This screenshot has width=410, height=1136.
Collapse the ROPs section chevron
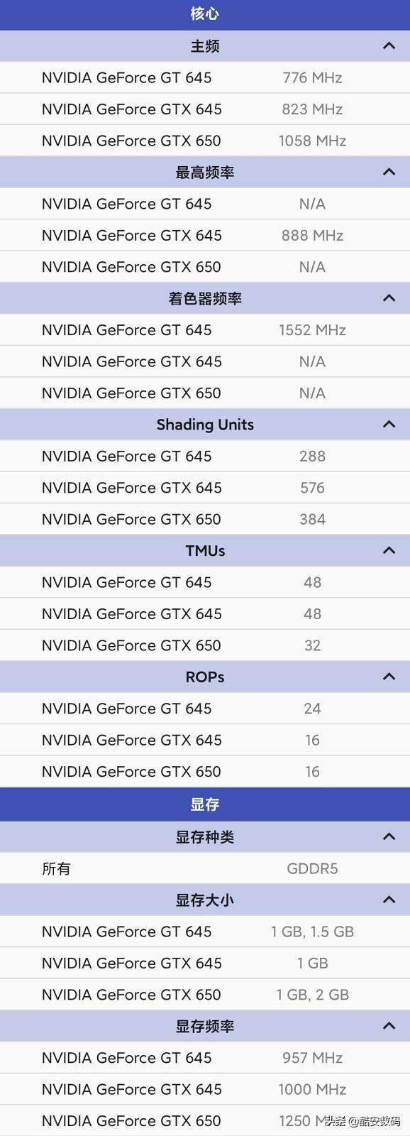tap(389, 677)
